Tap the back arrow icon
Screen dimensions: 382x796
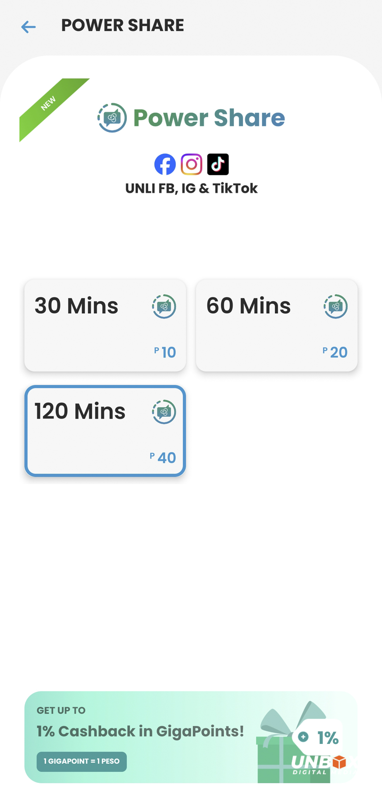point(28,27)
